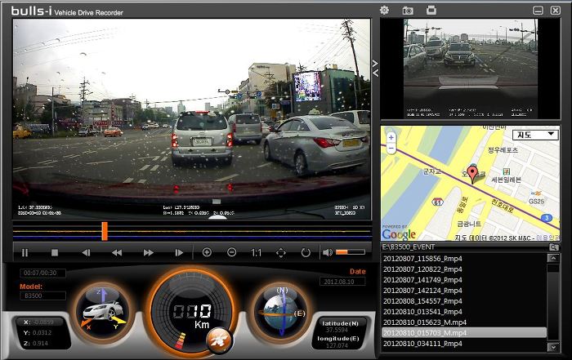The height and width of the screenshot is (360, 572).
Task: Seek along the video timeline track
Action: [192, 231]
